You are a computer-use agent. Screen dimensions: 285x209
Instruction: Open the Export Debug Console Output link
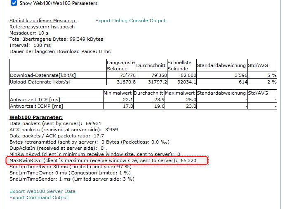coord(130,21)
